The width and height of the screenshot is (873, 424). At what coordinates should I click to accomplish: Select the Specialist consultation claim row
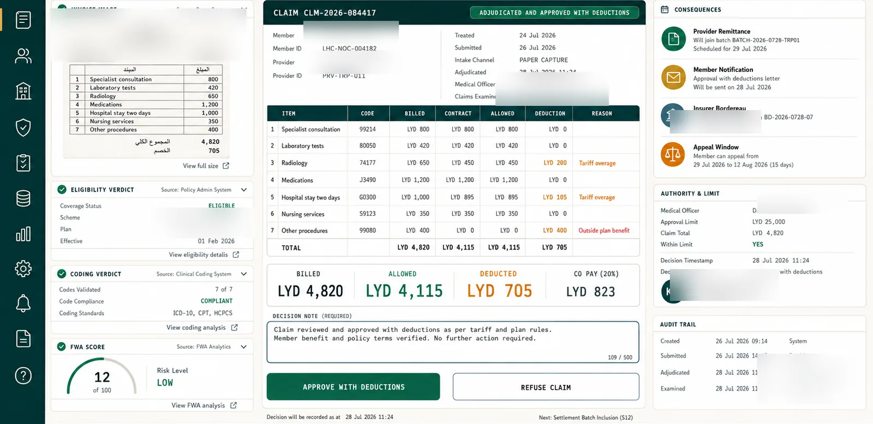(x=453, y=129)
